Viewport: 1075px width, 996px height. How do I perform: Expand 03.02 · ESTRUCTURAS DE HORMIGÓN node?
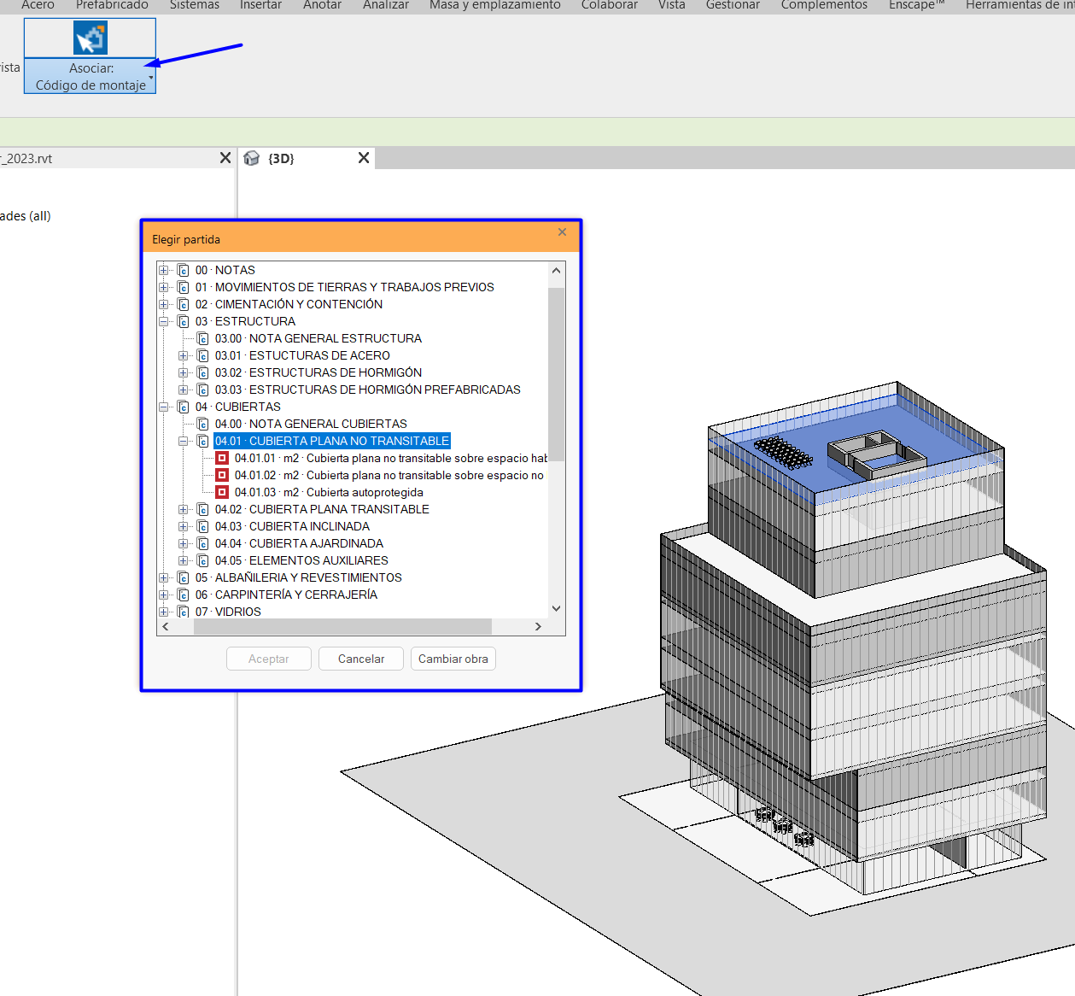184,372
